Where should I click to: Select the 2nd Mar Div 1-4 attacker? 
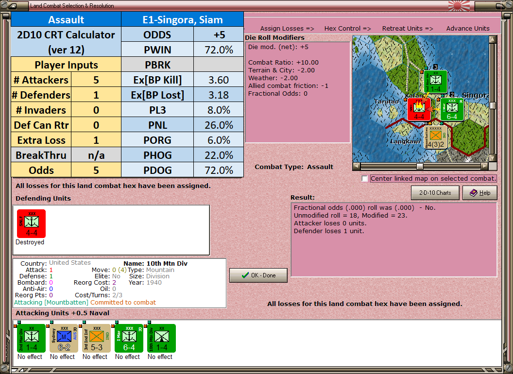pyautogui.click(x=32, y=339)
